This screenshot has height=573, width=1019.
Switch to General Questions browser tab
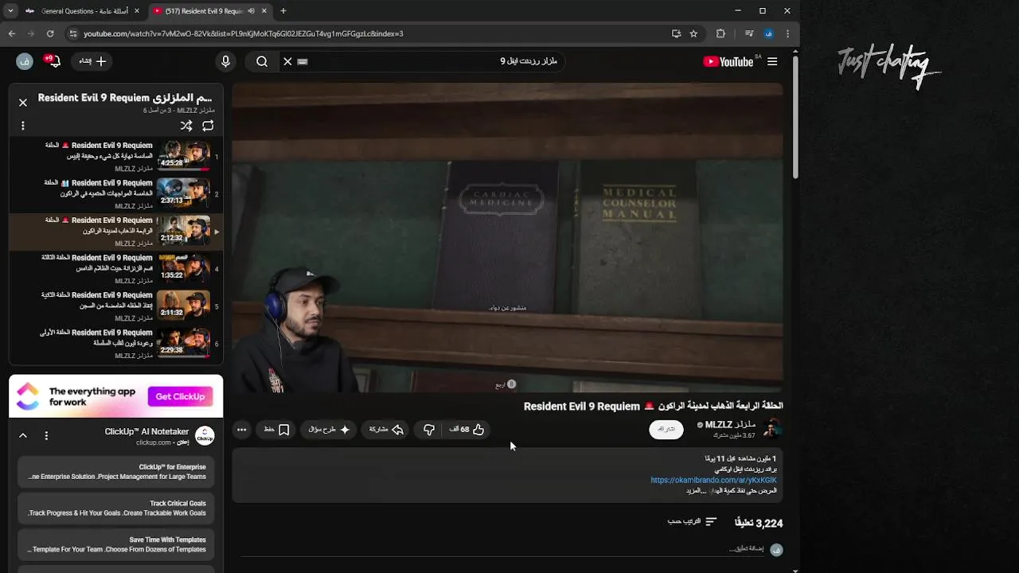(83, 11)
